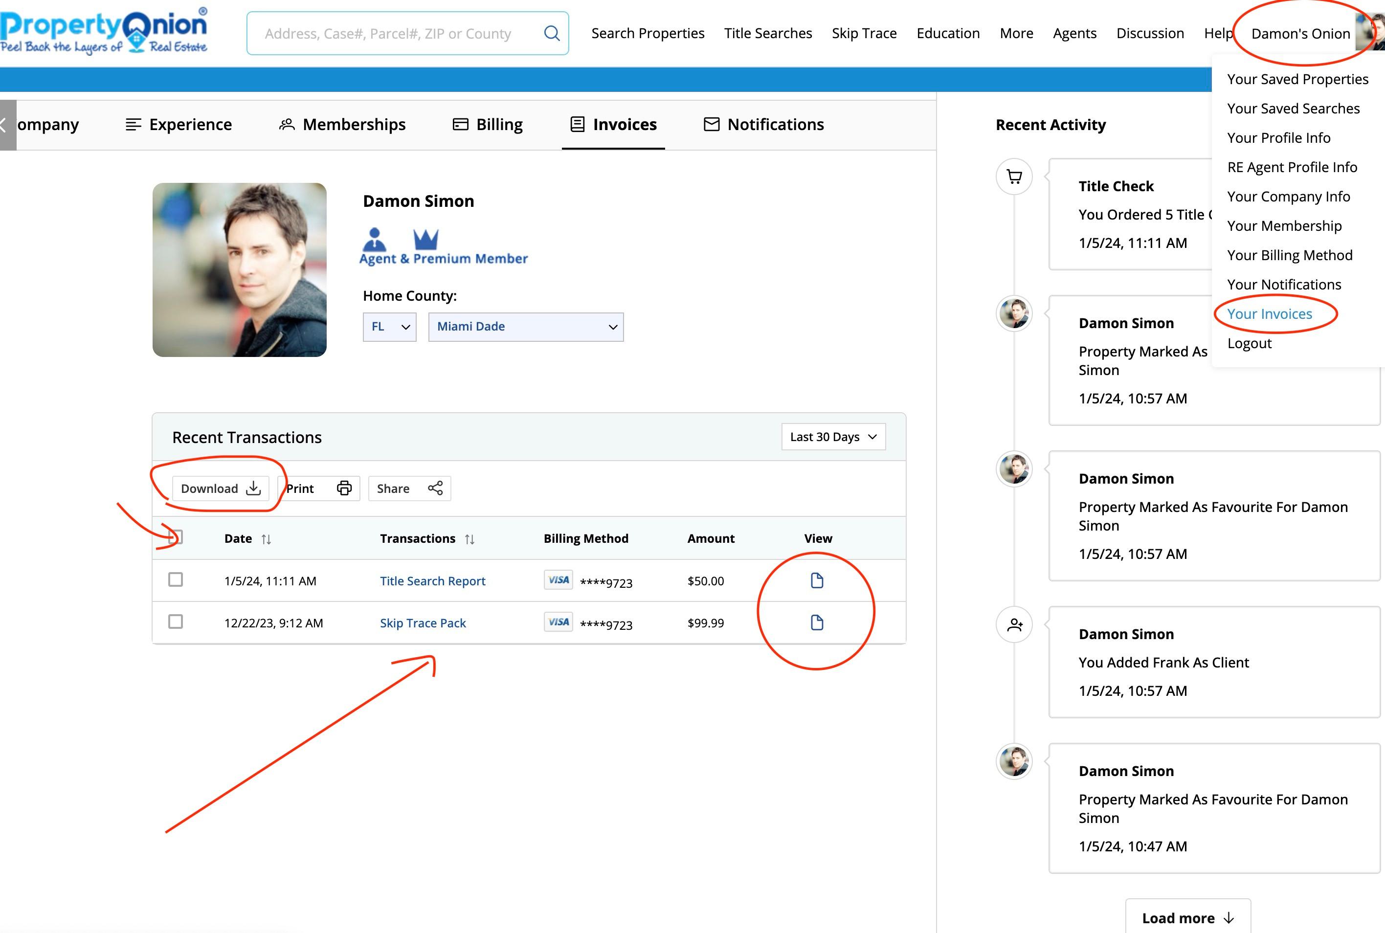Toggle the second transaction checkbox
Viewport: 1385px width, 933px height.
[174, 622]
